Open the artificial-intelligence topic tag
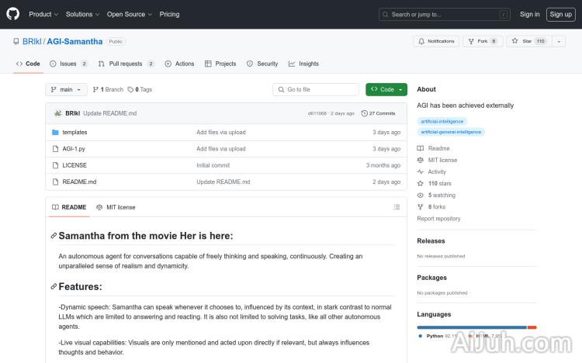Viewport: 582px width, 363px height. [x=442, y=121]
